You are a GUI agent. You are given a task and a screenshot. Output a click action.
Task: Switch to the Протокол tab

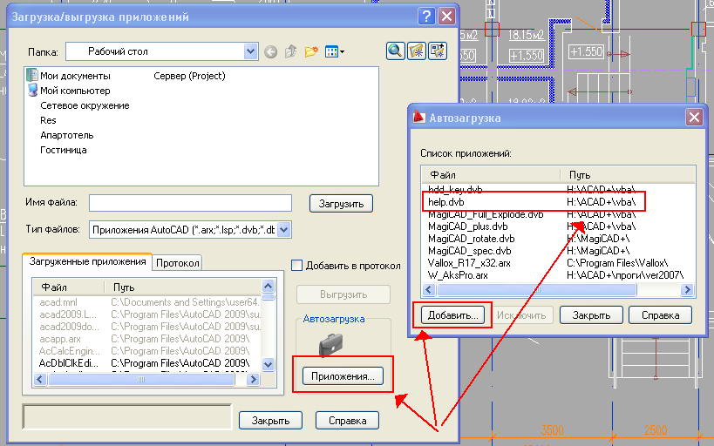point(178,262)
